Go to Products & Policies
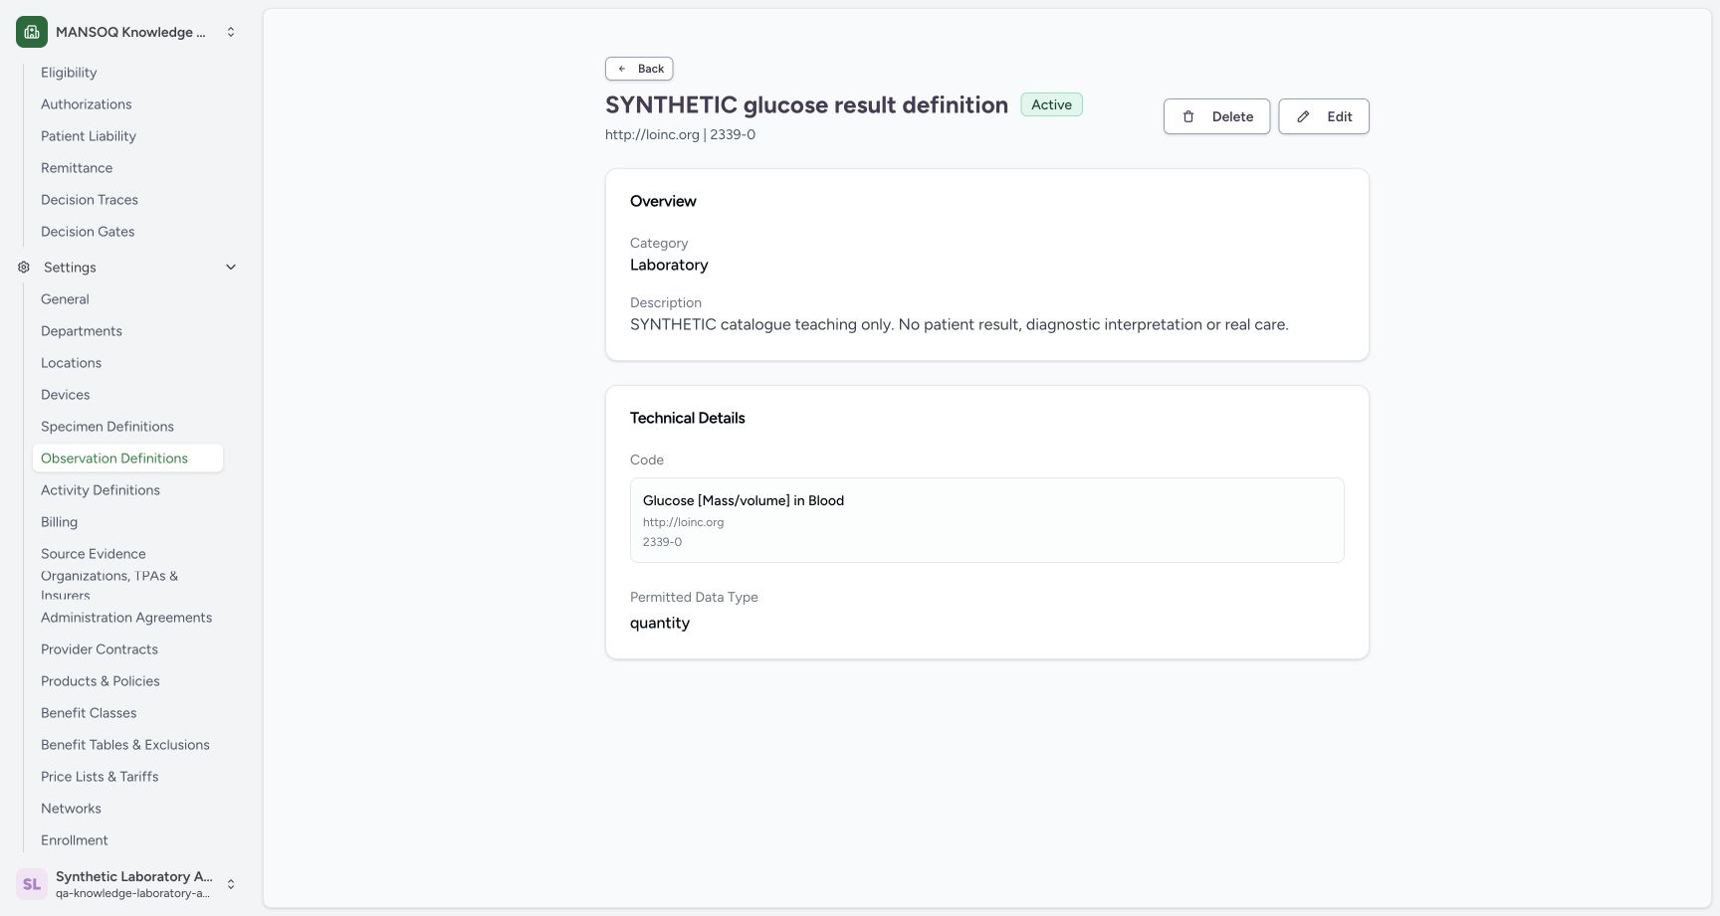The width and height of the screenshot is (1720, 916). tap(101, 681)
